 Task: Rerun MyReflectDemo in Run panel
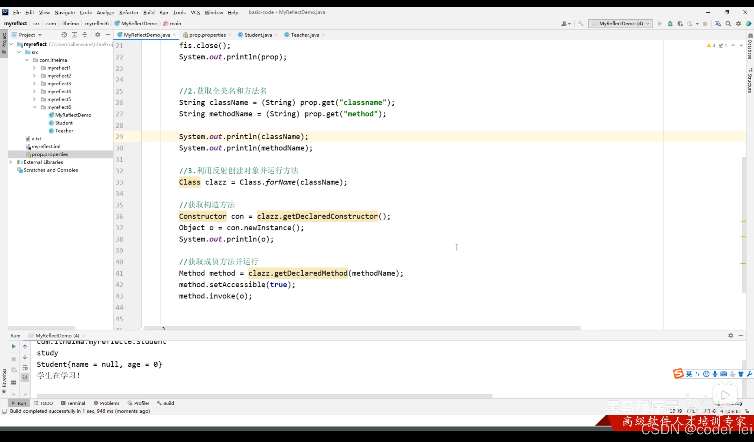point(14,346)
